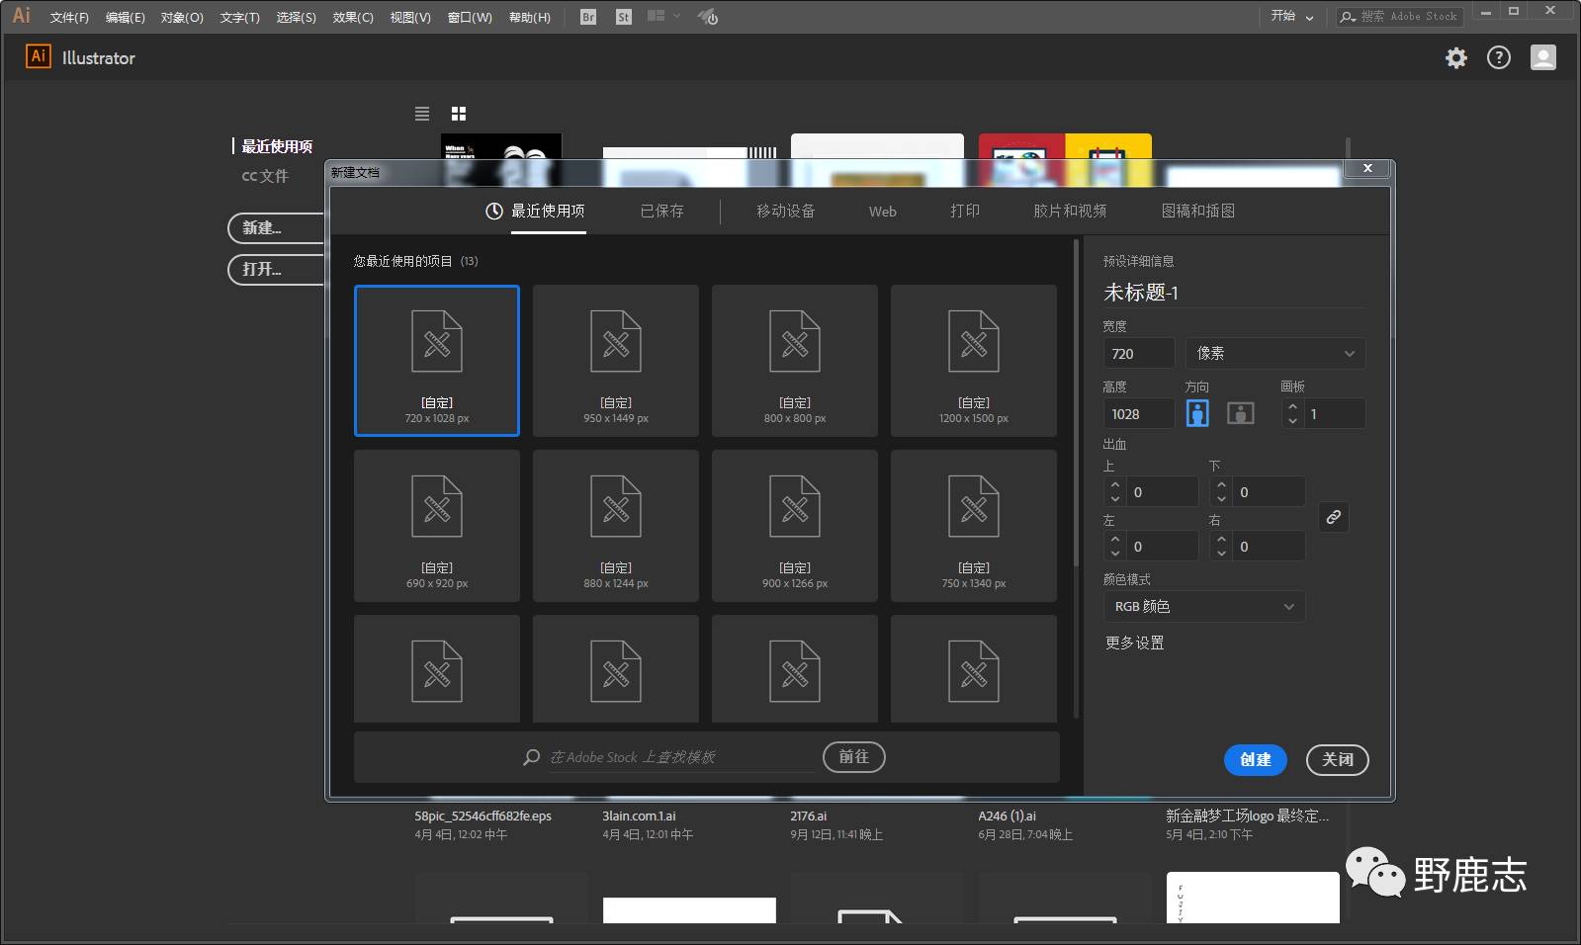Select landscape orientation
This screenshot has height=945, width=1581.
coord(1240,413)
